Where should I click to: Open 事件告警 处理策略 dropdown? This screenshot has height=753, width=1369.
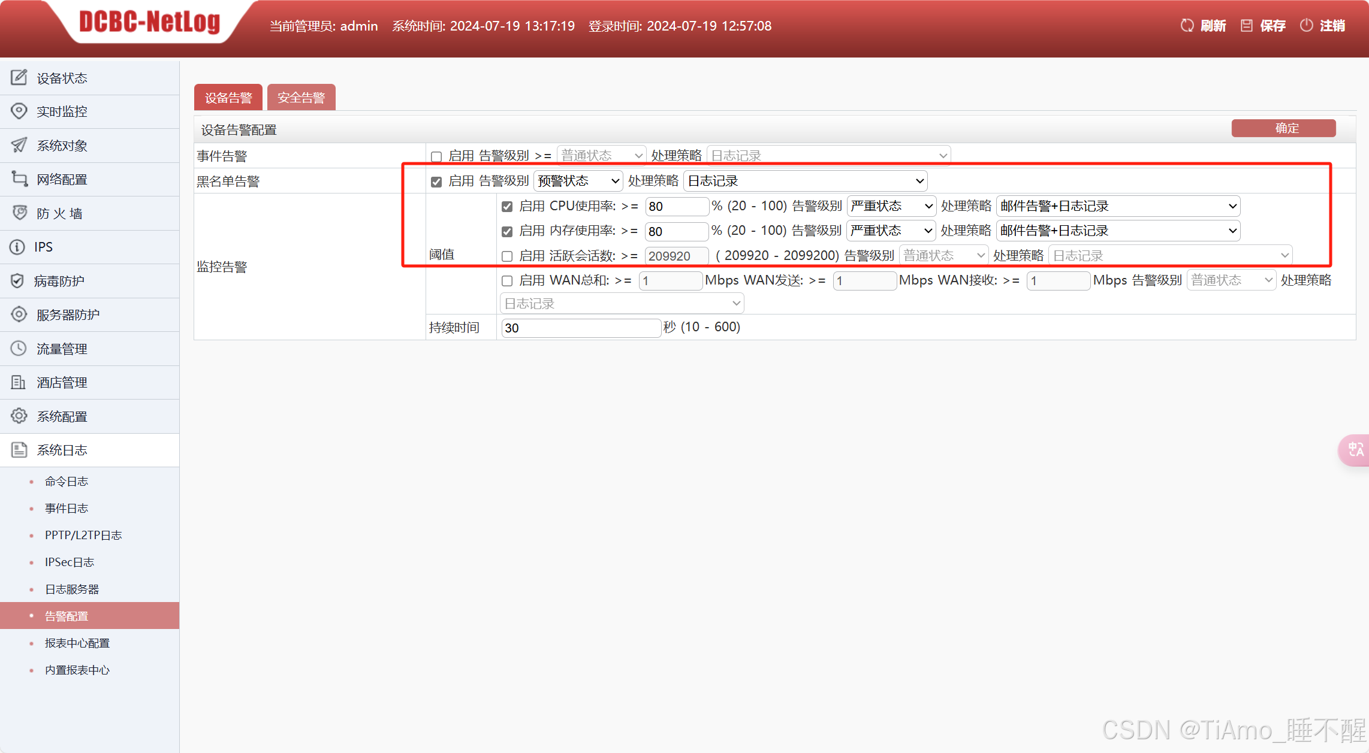click(x=829, y=156)
